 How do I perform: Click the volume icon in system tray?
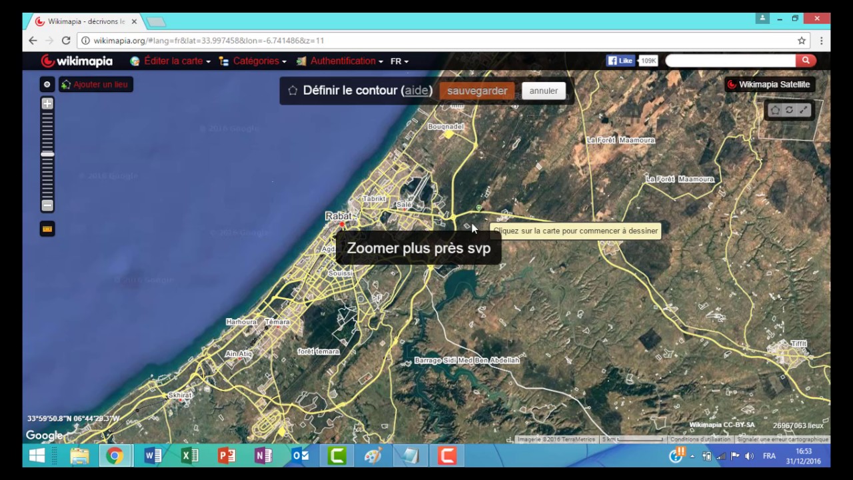click(749, 456)
